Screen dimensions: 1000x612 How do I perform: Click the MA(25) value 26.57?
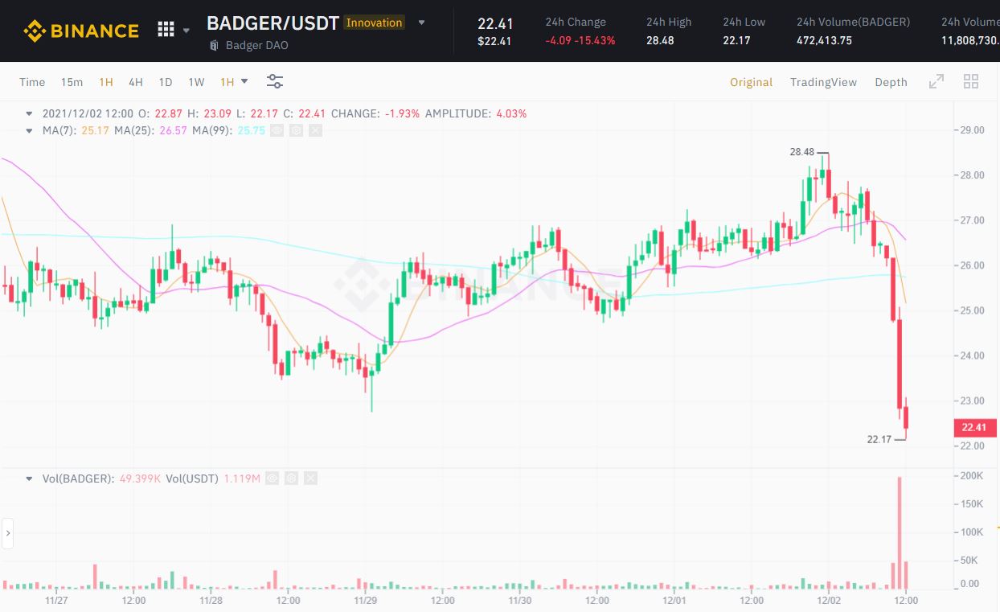click(x=173, y=130)
